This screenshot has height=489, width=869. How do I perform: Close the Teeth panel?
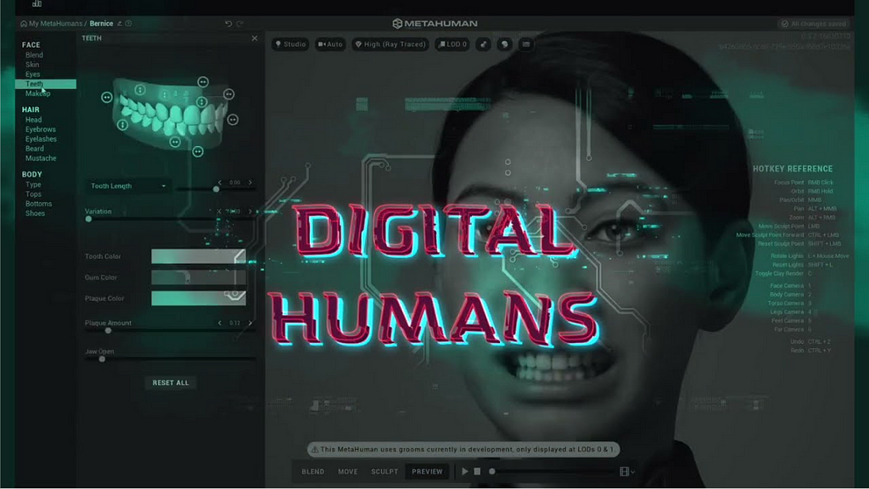tap(255, 38)
